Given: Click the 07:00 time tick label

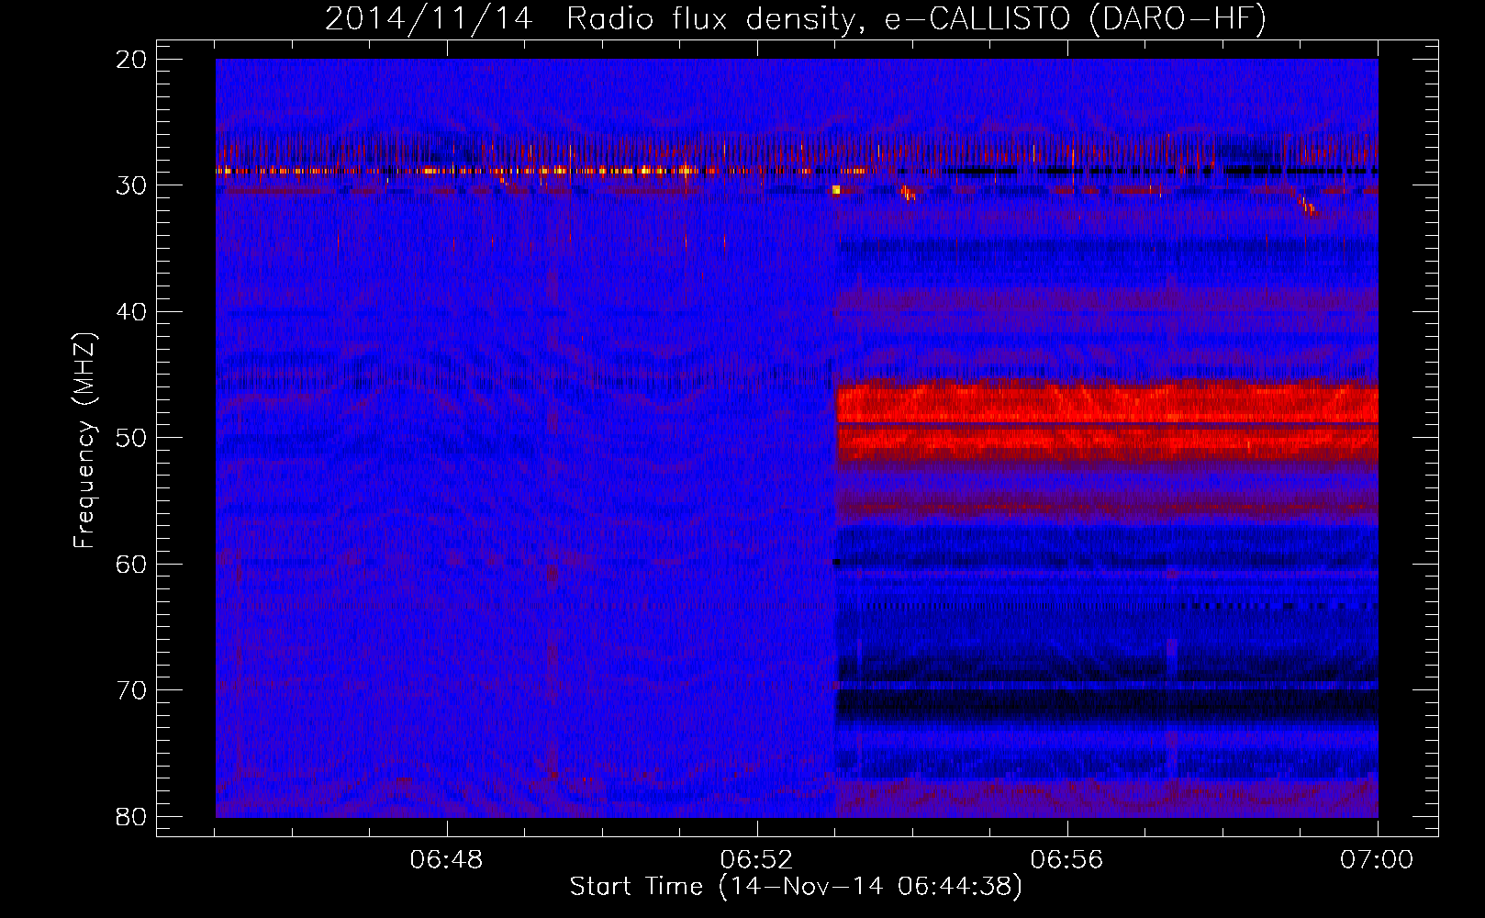Looking at the screenshot, I should [x=1377, y=860].
